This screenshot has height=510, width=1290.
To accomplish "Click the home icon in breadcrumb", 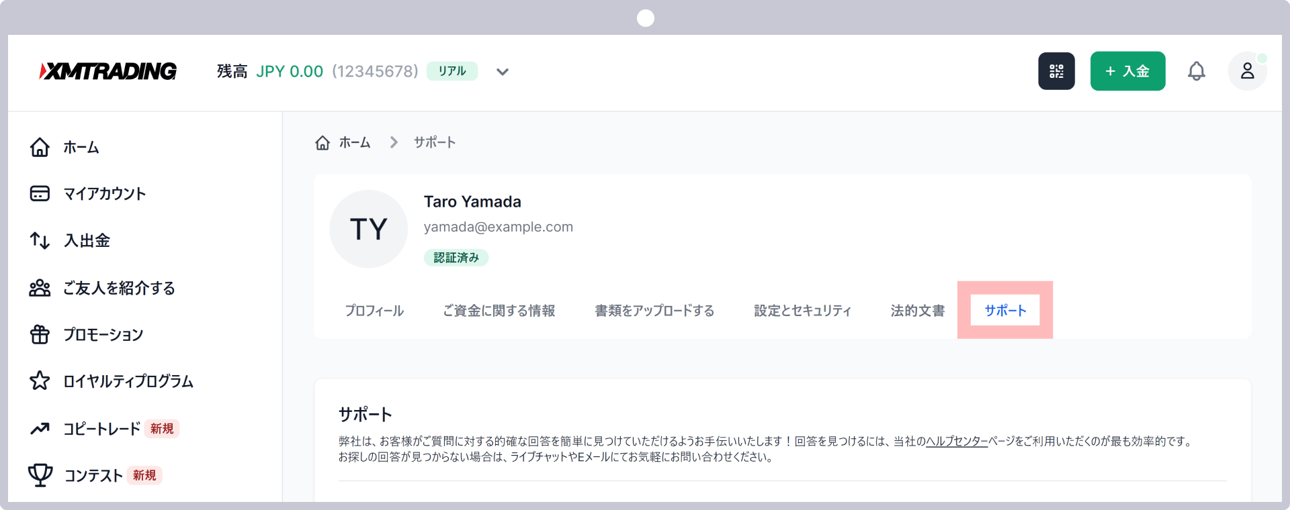I will 322,143.
